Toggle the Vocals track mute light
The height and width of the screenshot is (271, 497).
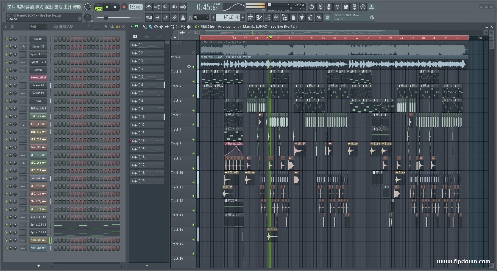point(194,67)
